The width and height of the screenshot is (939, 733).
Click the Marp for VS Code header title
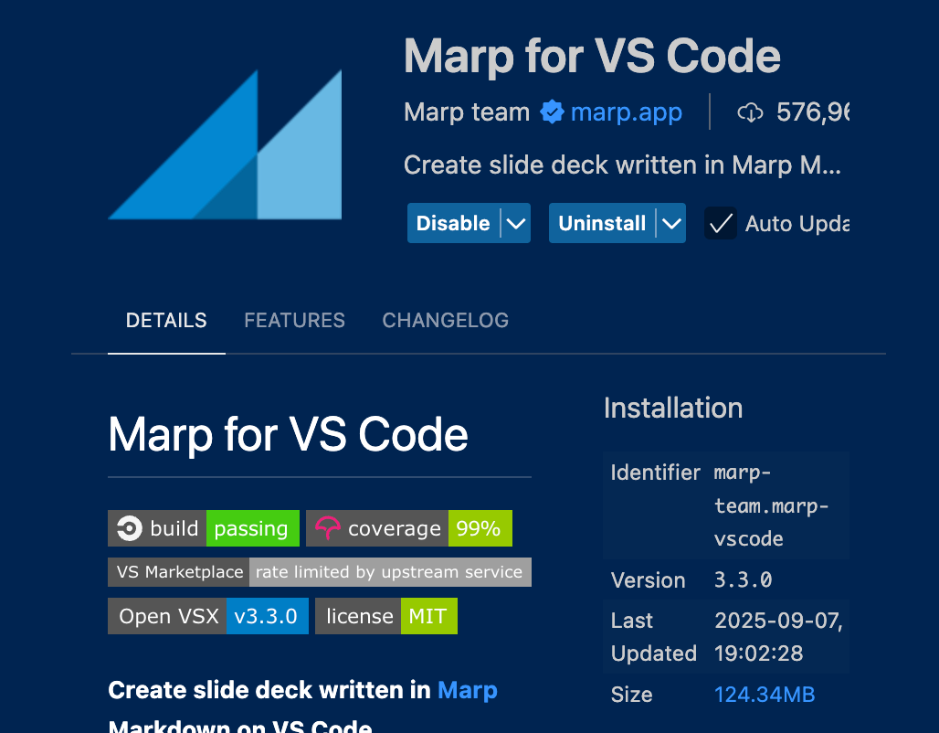coord(592,57)
